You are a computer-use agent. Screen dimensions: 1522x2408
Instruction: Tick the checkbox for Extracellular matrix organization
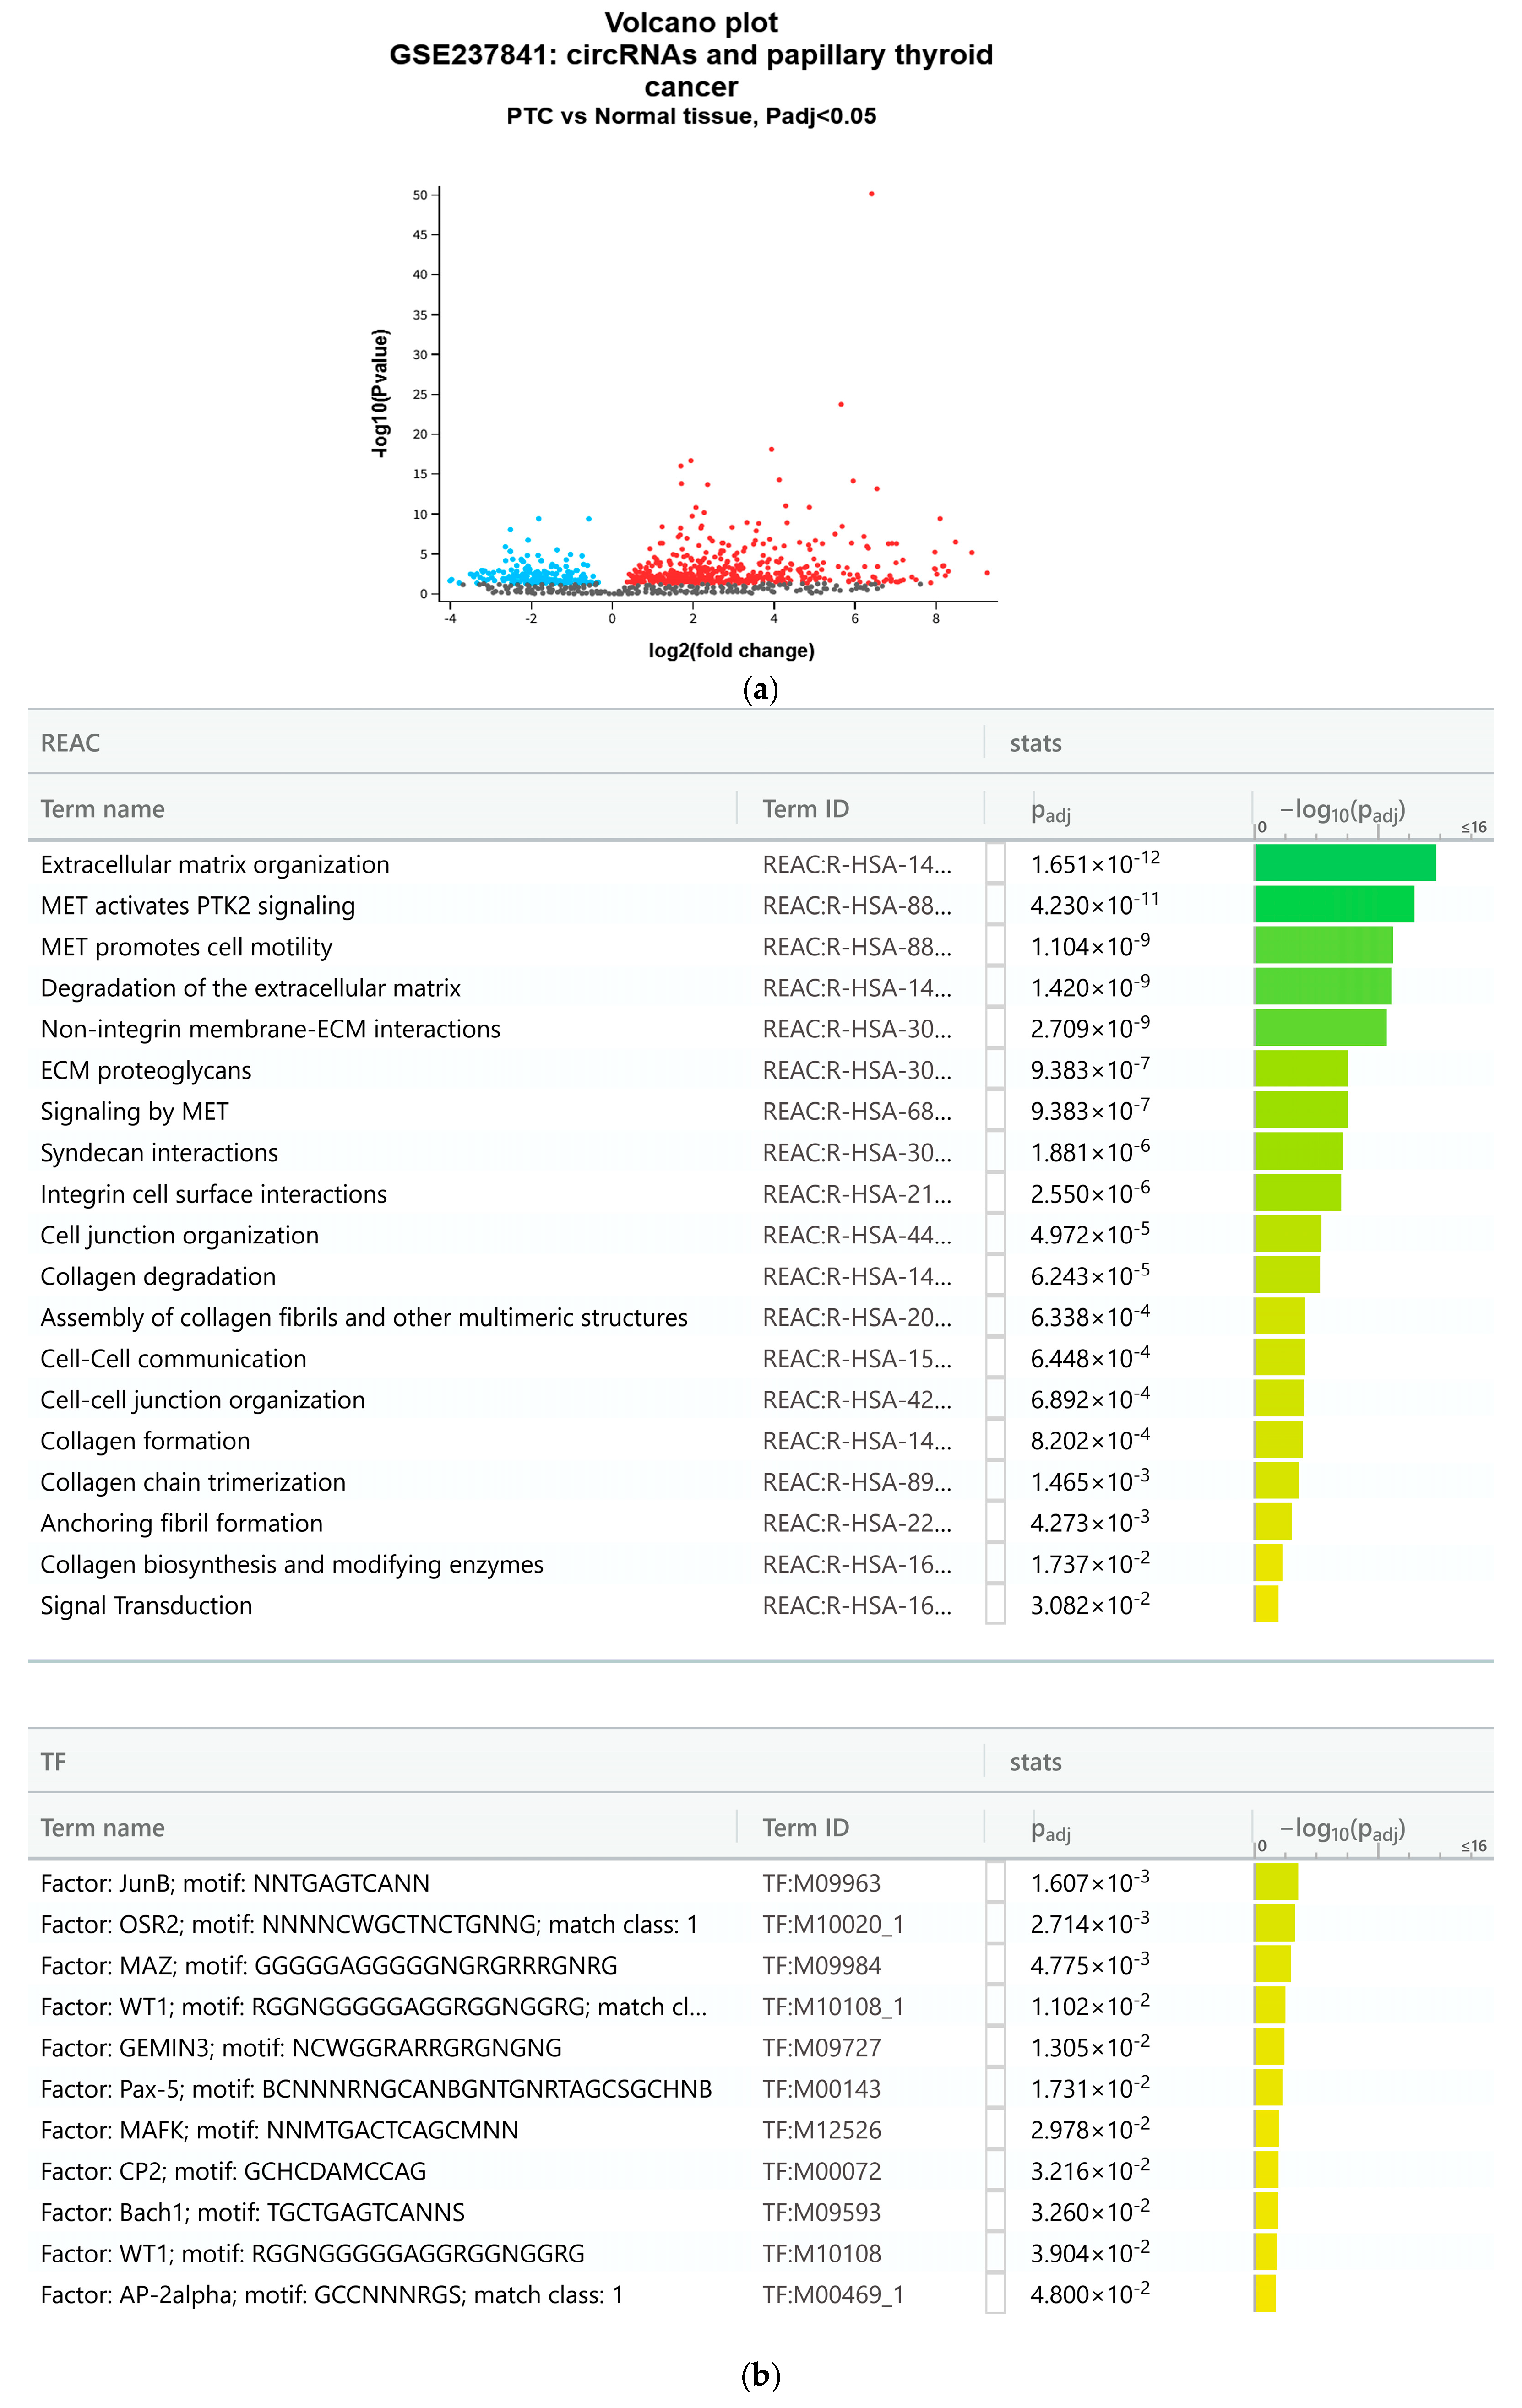point(995,864)
